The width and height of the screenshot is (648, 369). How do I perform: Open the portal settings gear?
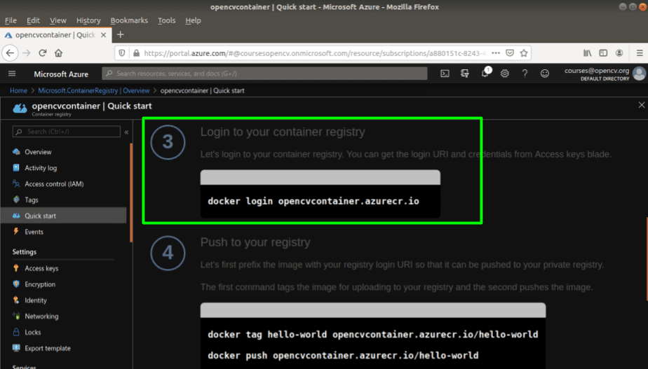(505, 74)
